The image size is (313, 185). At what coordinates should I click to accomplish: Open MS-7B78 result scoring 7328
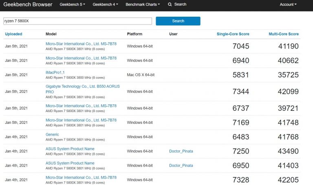tap(81, 177)
